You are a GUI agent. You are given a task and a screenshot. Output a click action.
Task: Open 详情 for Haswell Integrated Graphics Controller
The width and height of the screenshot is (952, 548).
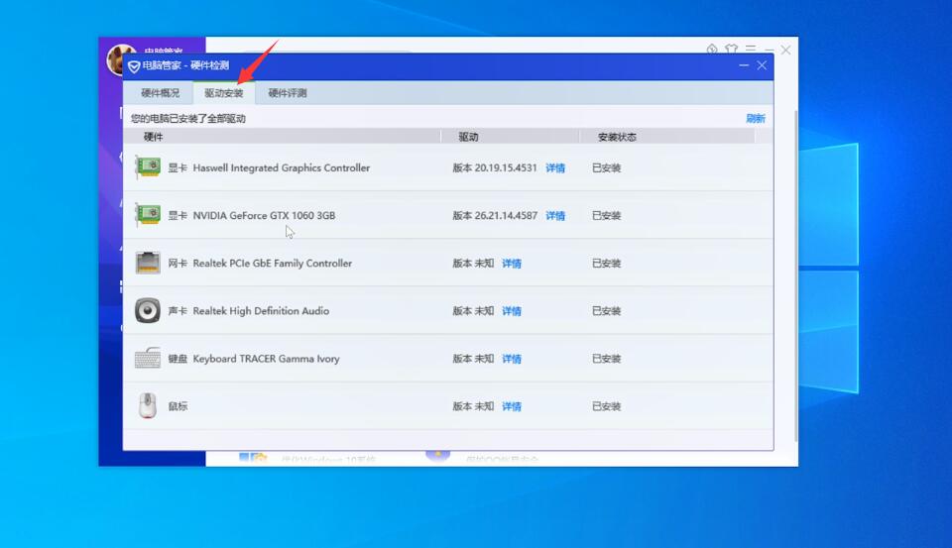pos(555,168)
